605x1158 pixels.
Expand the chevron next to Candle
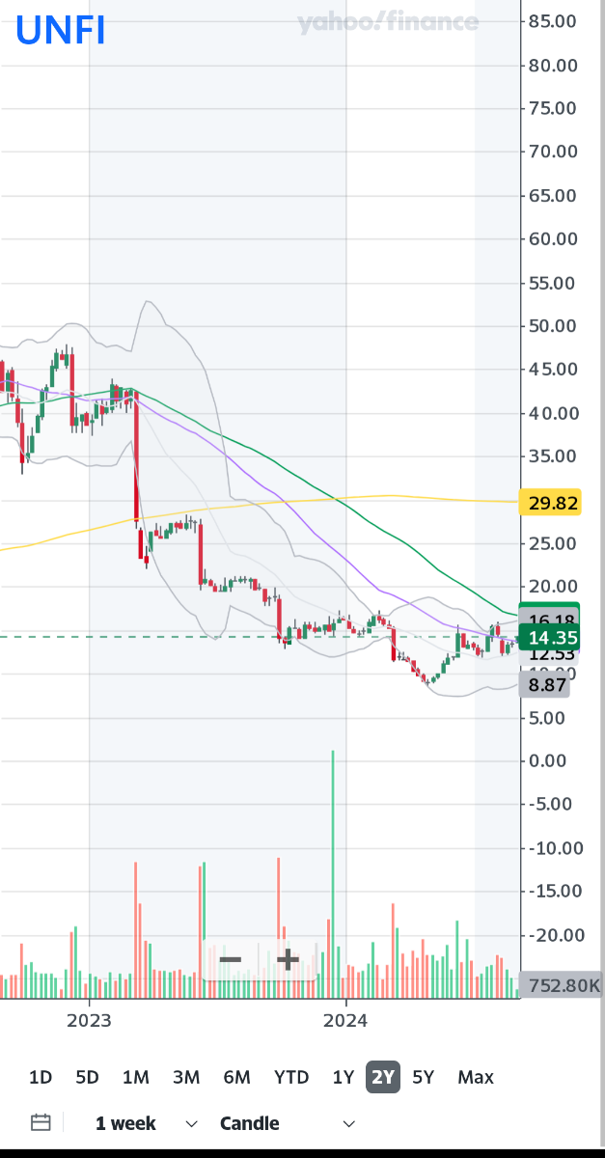(x=349, y=1123)
